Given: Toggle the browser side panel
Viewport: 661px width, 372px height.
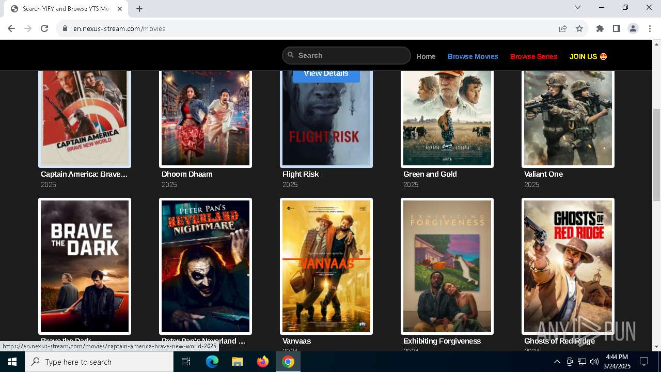Looking at the screenshot, I should (617, 28).
